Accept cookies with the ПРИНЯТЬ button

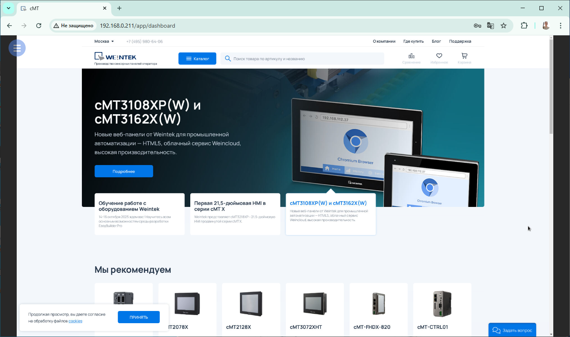[x=139, y=317]
